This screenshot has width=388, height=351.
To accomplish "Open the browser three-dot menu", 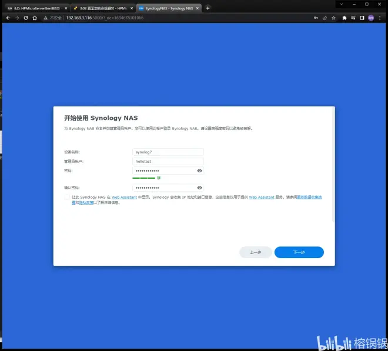I will 380,18.
